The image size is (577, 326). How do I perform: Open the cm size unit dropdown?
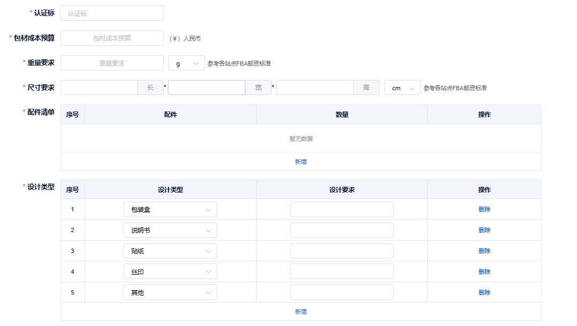click(402, 88)
